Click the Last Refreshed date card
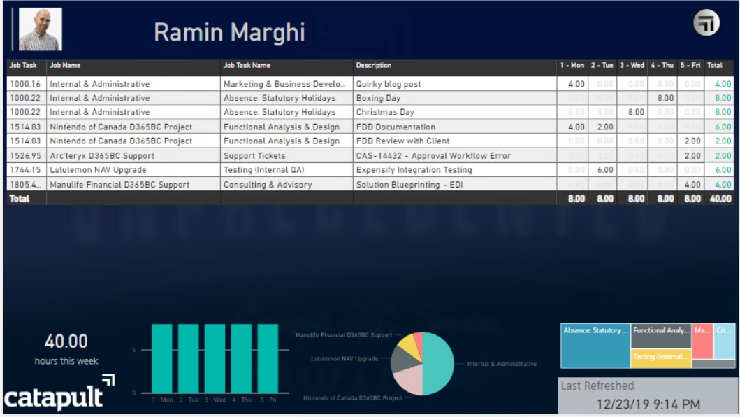The height and width of the screenshot is (417, 740). [647, 395]
